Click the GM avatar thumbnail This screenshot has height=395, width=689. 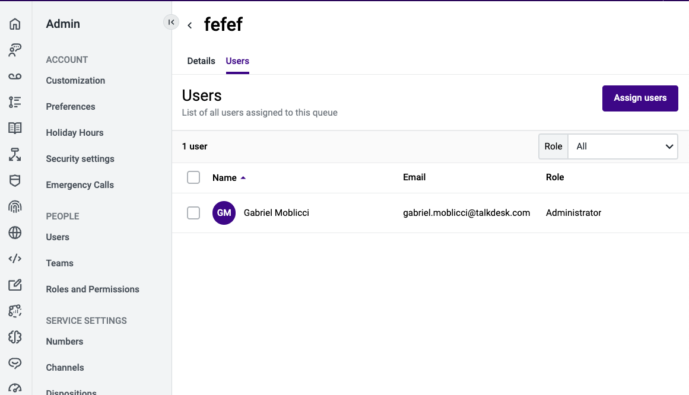224,213
